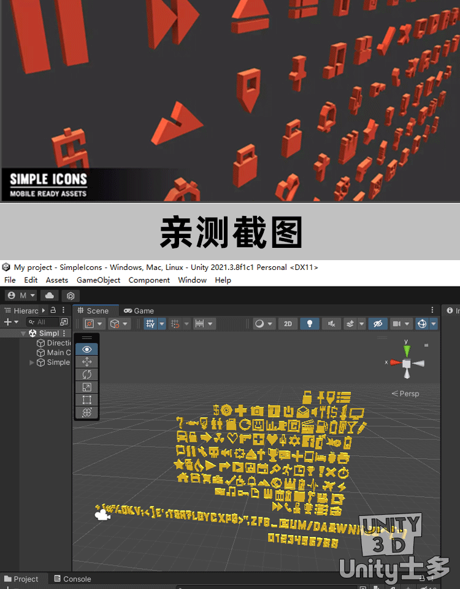
Task: Select the Rect tool
Action: (x=86, y=400)
